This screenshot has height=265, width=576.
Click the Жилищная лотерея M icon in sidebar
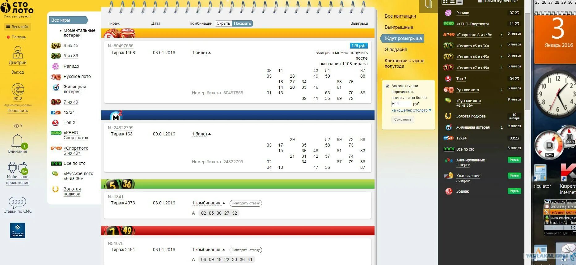[x=56, y=88]
